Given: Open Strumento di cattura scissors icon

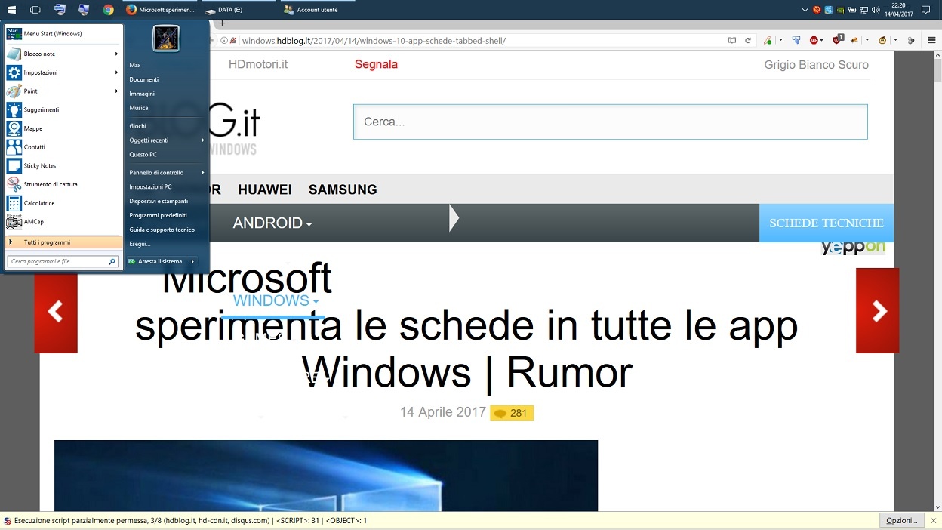Looking at the screenshot, I should tap(14, 184).
